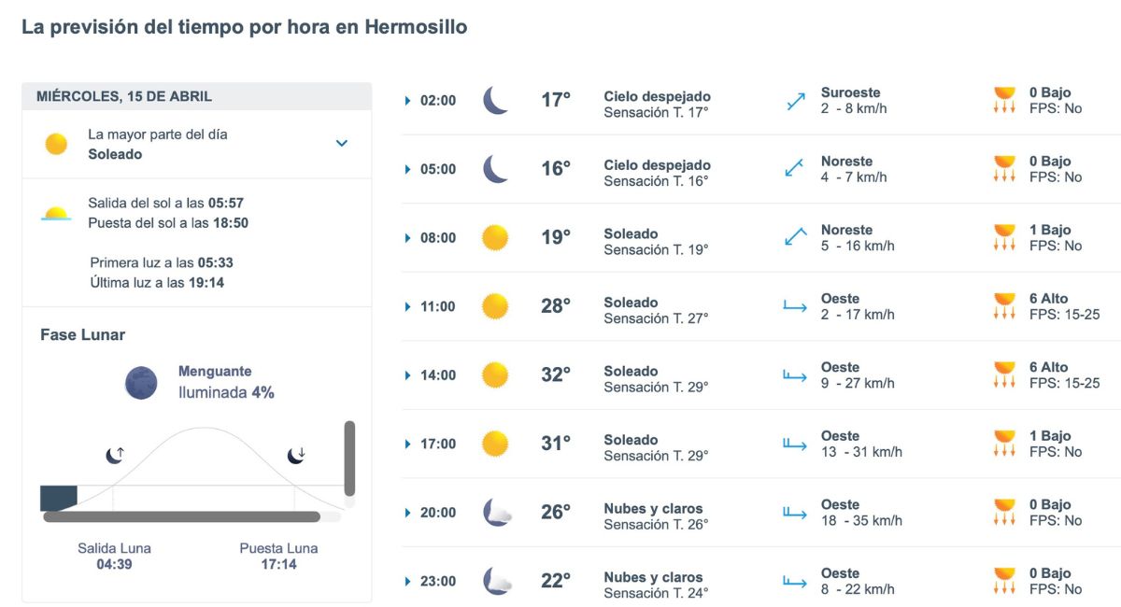
Task: Open the daily Soleado summary chevron
Action: point(342,144)
